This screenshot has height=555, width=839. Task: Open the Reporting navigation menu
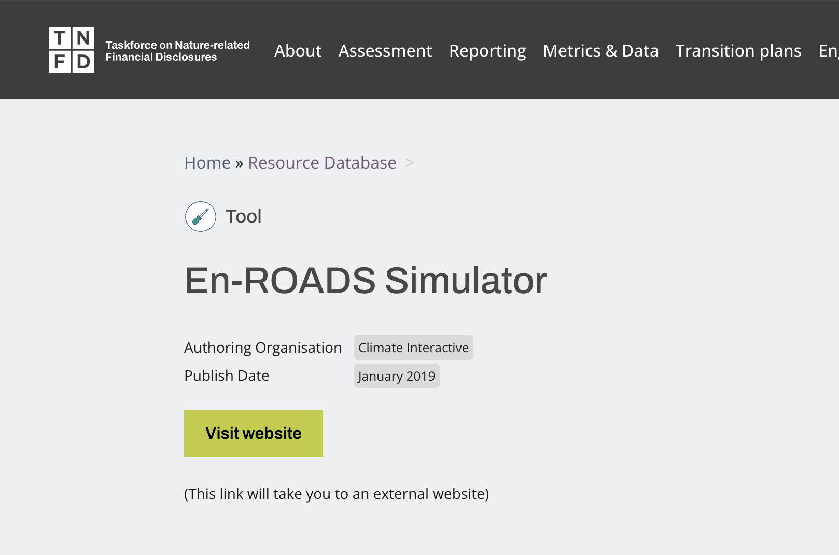487,51
